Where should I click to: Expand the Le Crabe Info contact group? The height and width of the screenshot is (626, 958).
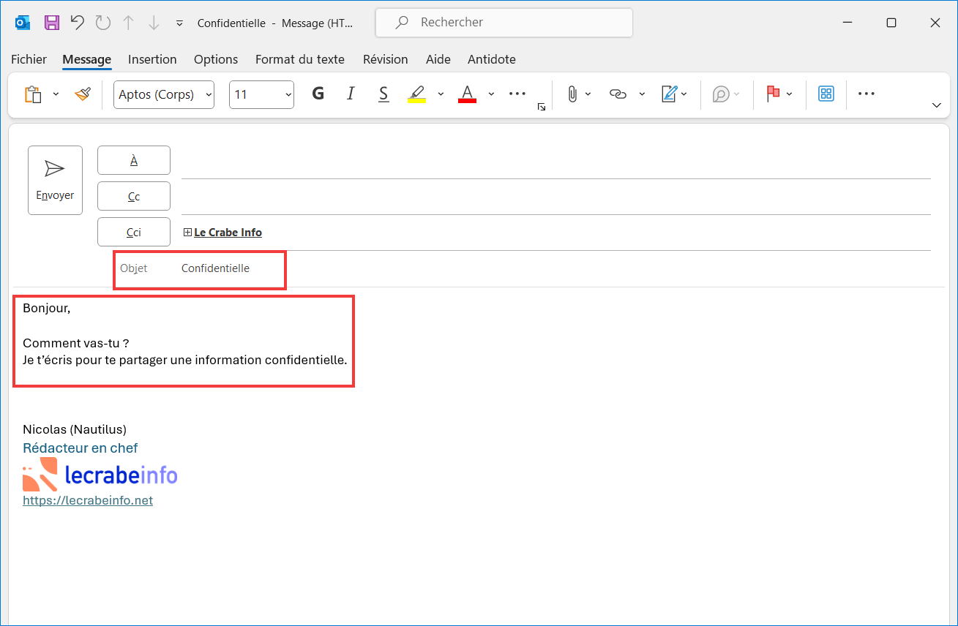click(x=187, y=233)
